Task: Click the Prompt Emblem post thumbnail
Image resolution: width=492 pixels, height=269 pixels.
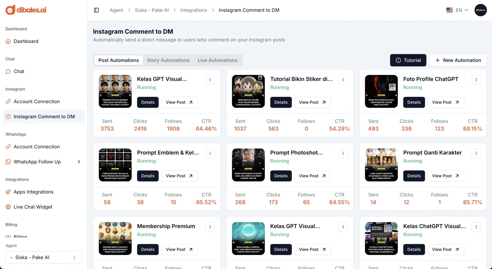Action: (115, 165)
